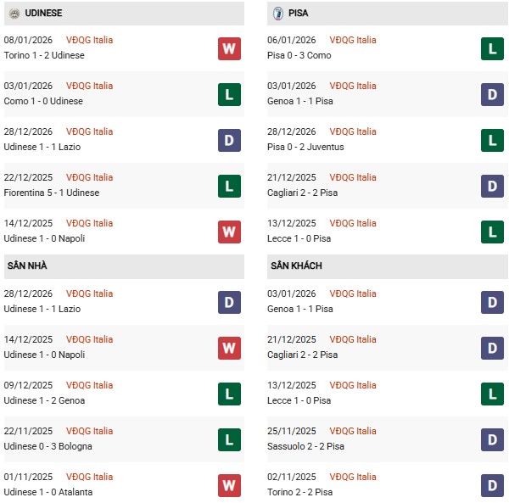Select the SÂN KHÁCH section header

coord(296,265)
